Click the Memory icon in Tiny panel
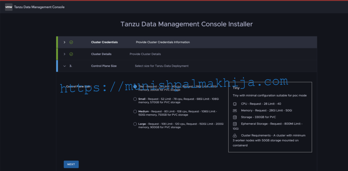The image size is (348, 171). tap(235, 110)
